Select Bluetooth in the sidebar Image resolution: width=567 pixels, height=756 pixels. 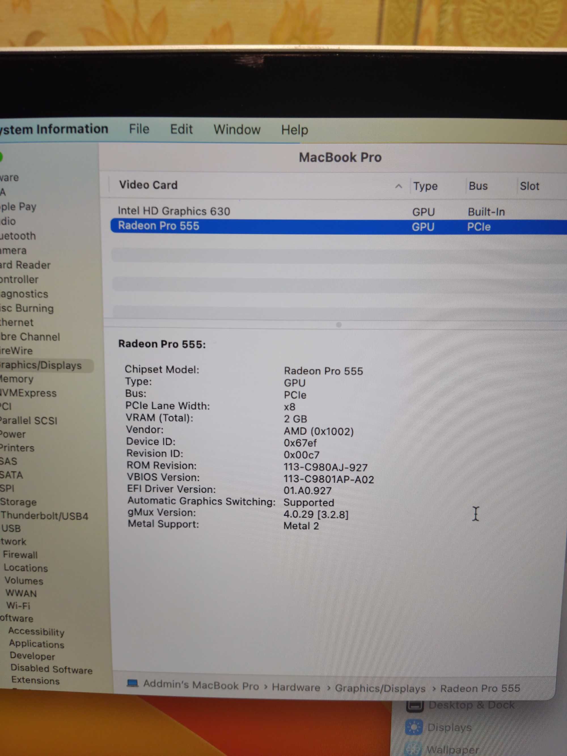coord(18,236)
